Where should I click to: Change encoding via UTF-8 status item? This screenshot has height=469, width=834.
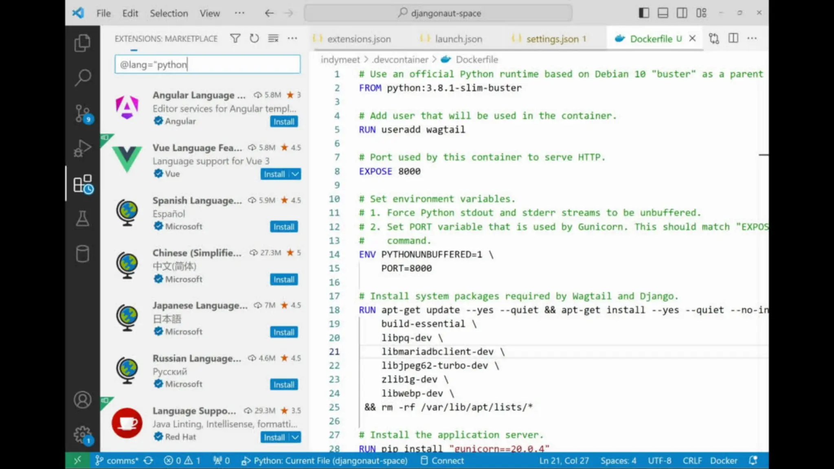[x=660, y=460]
